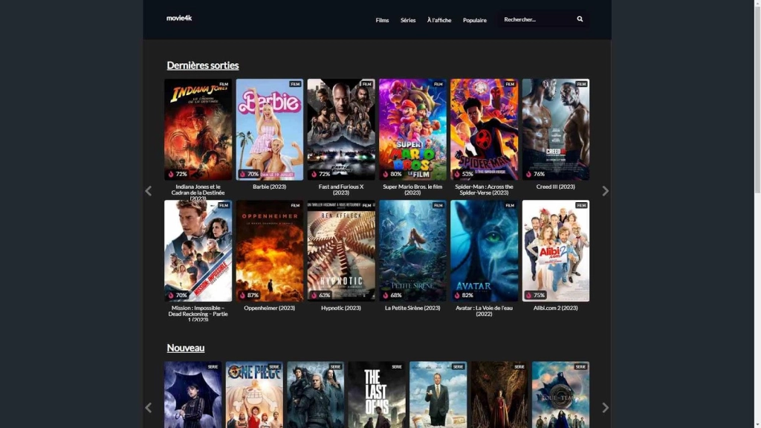Click the SERIE badge on The Last of Us
This screenshot has width=761, height=428.
coord(397,366)
